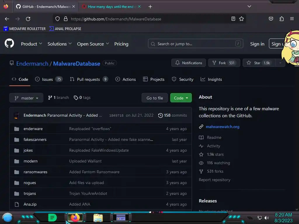Open the list all tabs chevron
Viewport: 299px width, 224px height.
click(x=249, y=6)
